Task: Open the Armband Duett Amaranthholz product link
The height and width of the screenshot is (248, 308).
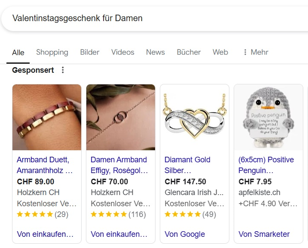Action: point(45,165)
